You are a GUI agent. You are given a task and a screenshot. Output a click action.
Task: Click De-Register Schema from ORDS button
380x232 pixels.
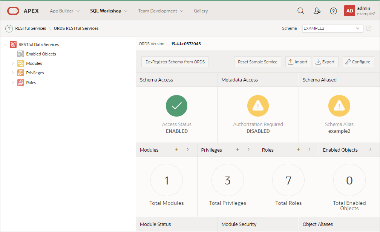(175, 62)
